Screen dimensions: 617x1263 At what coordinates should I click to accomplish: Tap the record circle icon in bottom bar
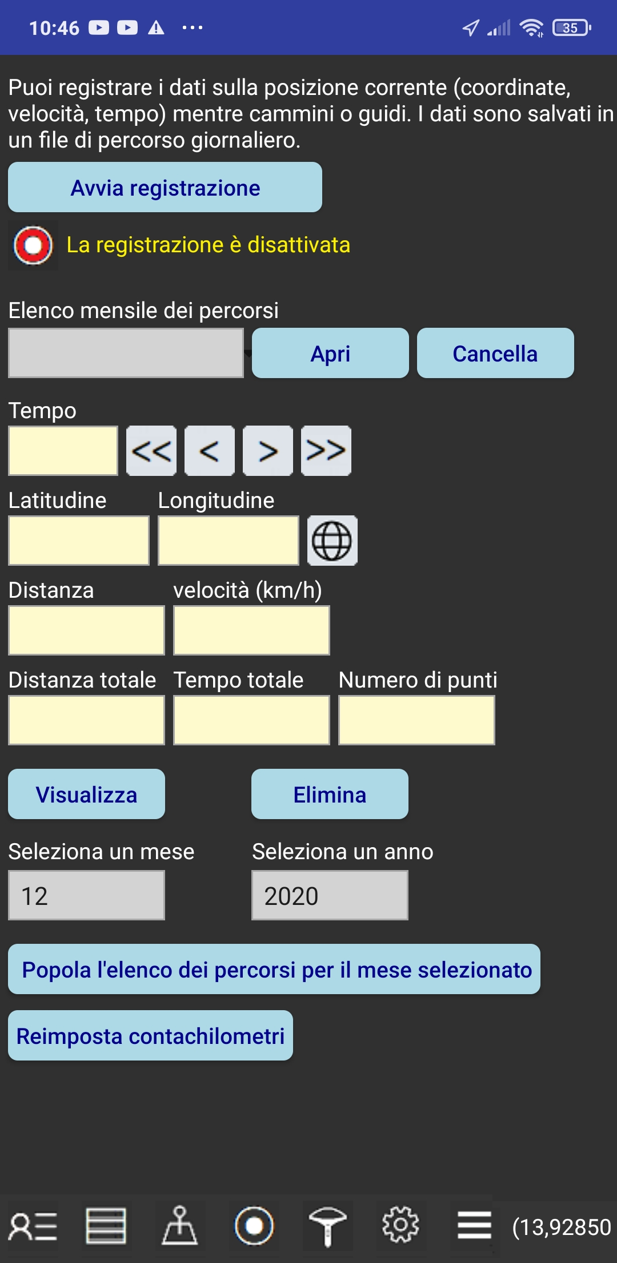click(254, 1226)
